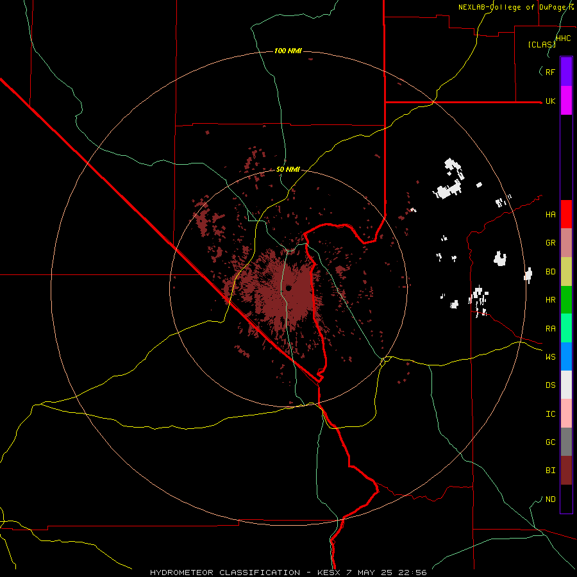Screen dimensions: 577x577
Task: Click the white DS color swatch
Action: [566, 385]
